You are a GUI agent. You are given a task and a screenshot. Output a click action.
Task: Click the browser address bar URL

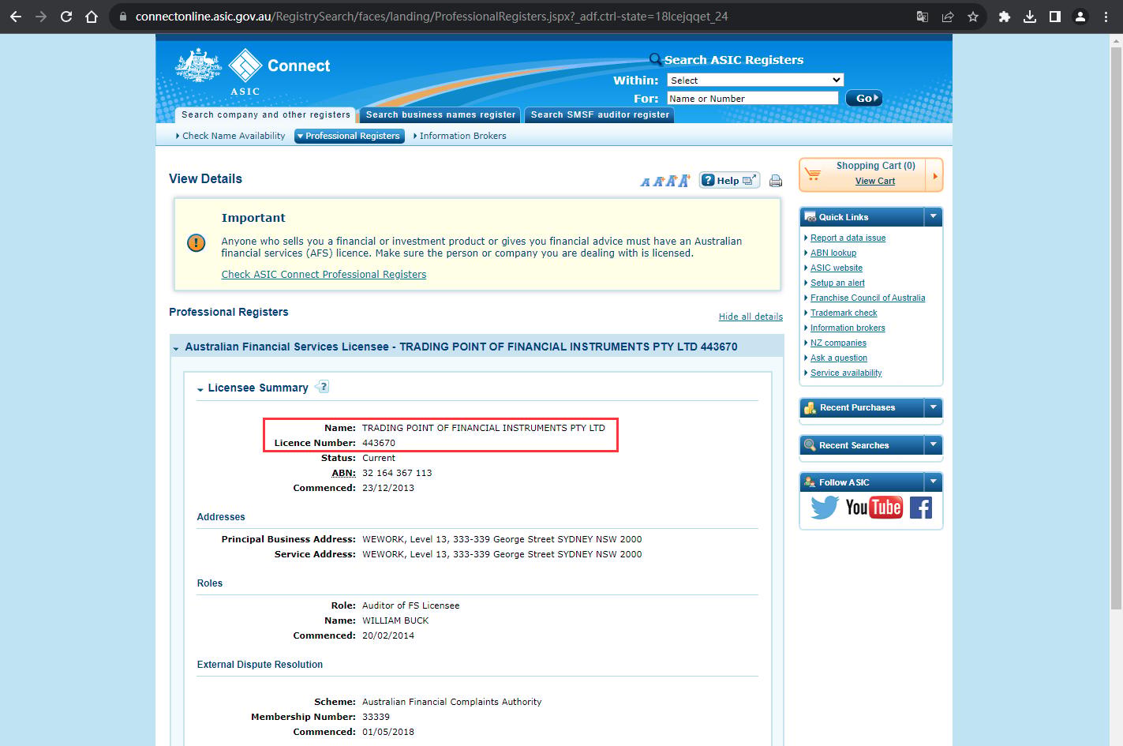click(x=432, y=16)
